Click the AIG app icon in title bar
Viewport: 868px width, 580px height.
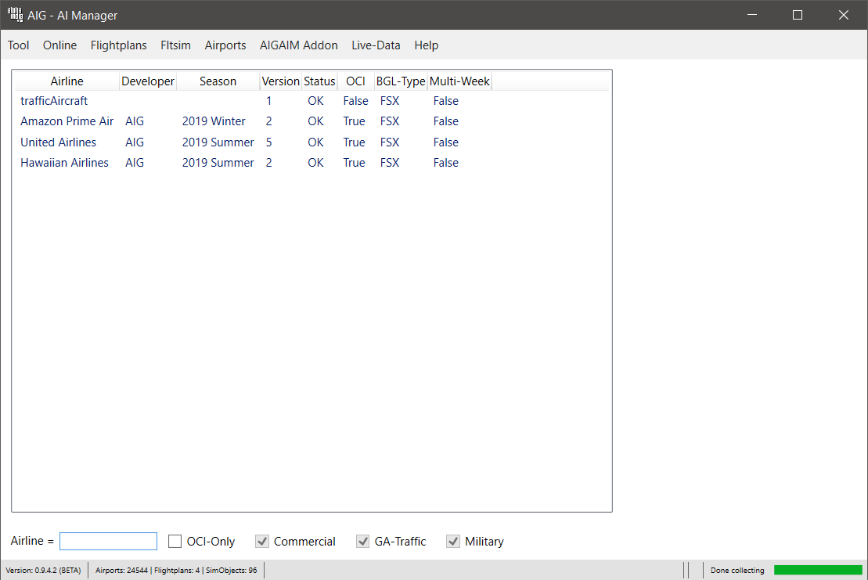point(15,14)
